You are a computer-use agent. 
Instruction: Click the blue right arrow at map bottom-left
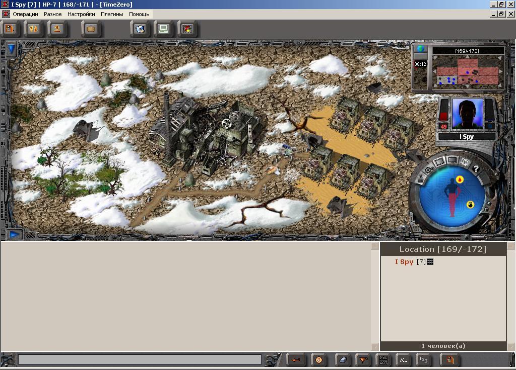pos(14,234)
